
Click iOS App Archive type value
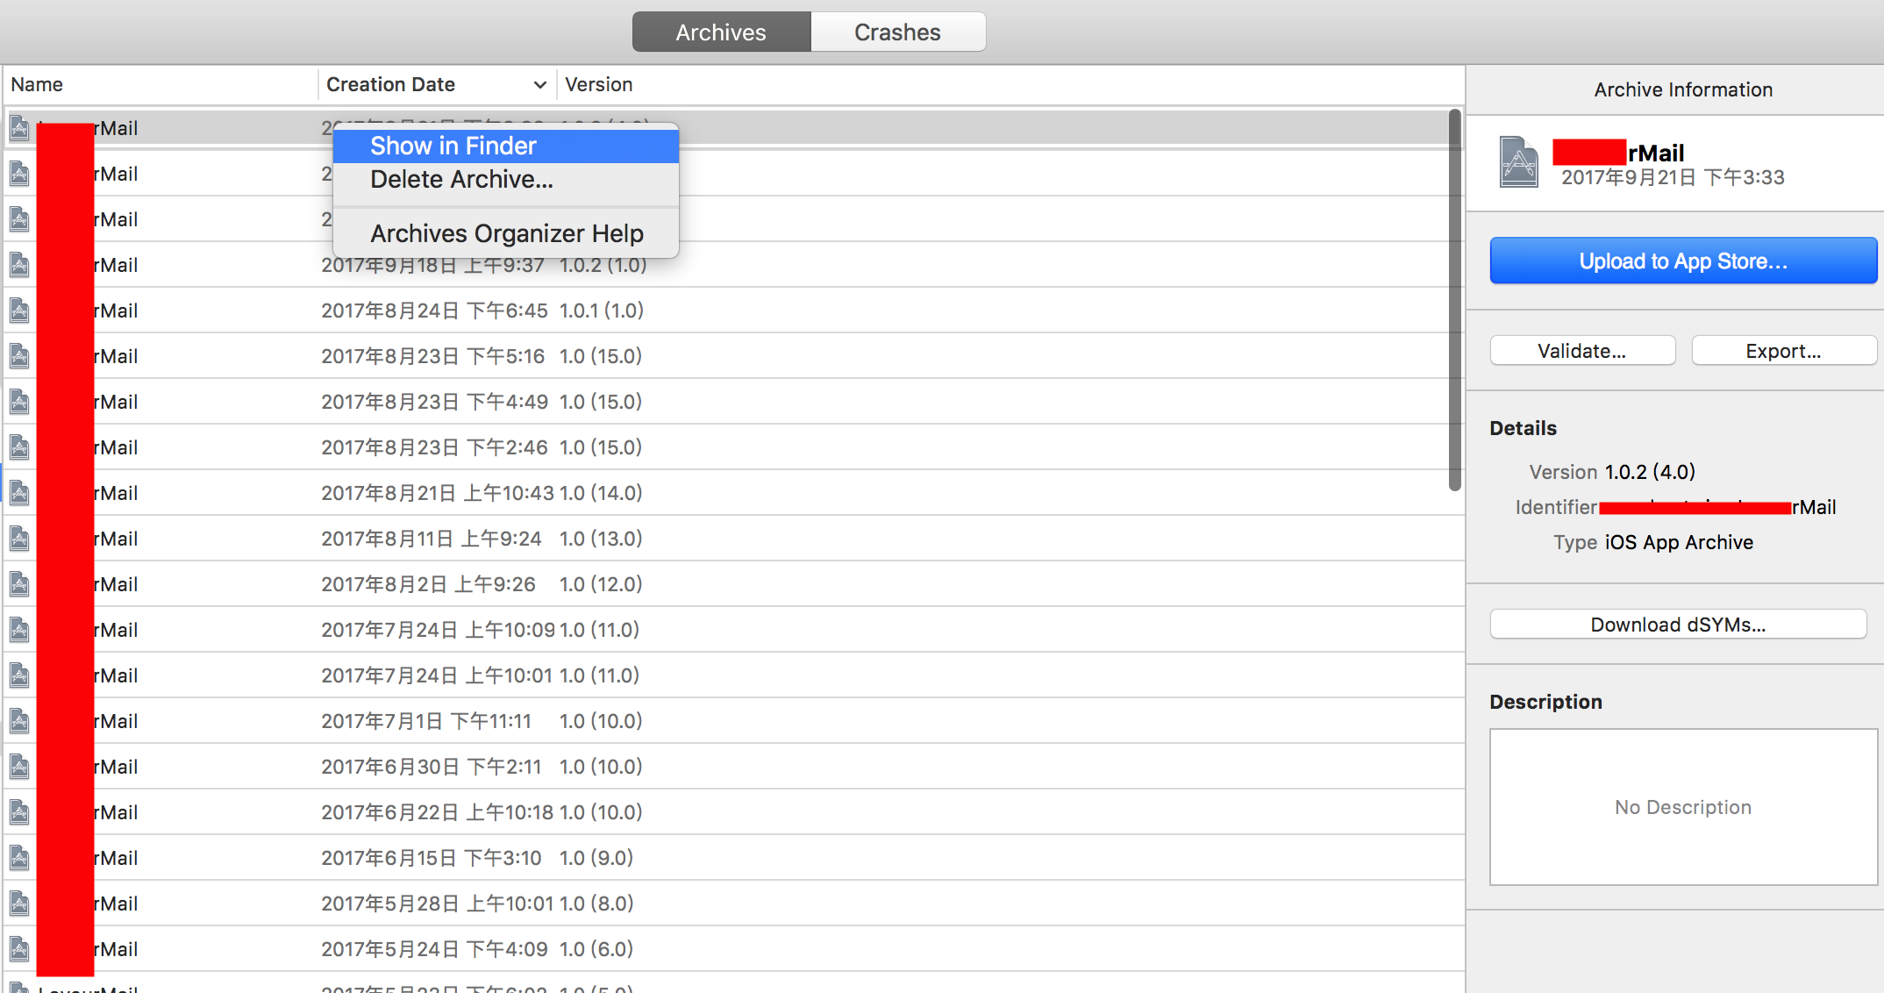1679,542
